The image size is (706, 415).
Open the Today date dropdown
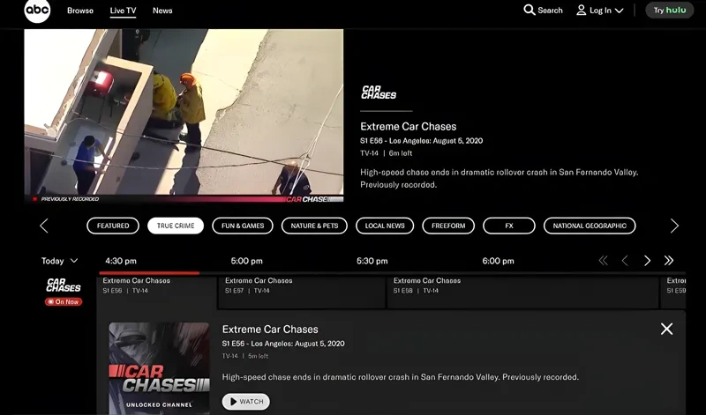click(60, 261)
